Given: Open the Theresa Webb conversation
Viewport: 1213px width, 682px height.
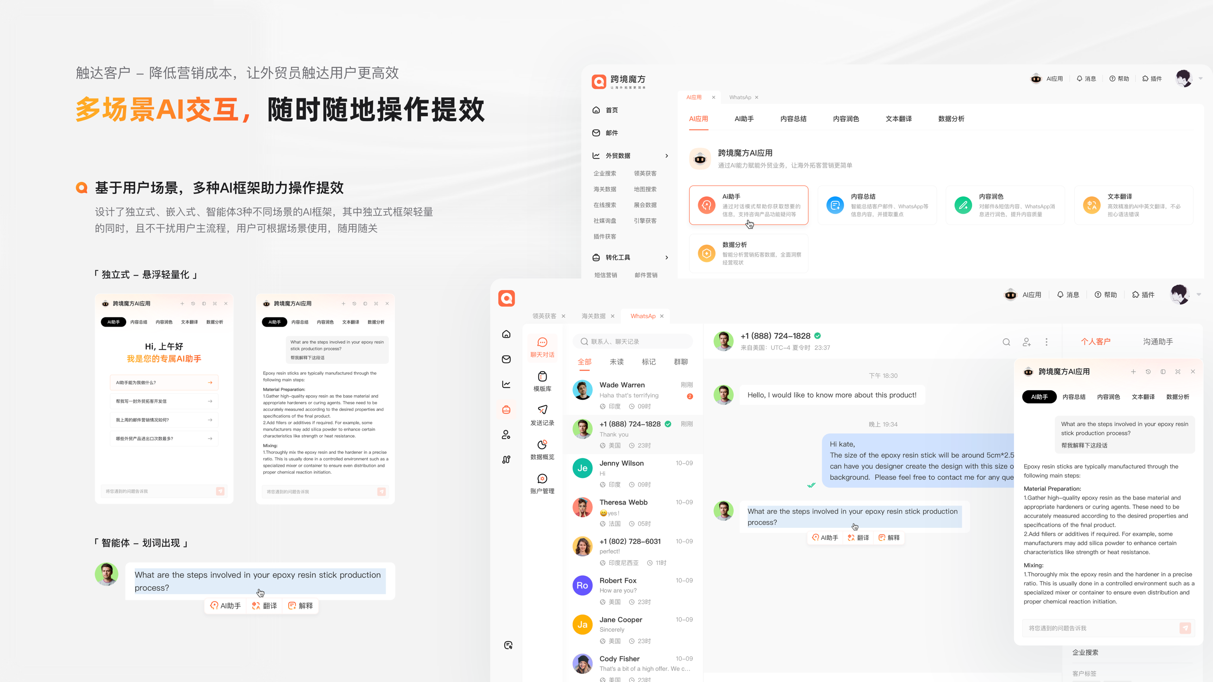Looking at the screenshot, I should (x=632, y=513).
